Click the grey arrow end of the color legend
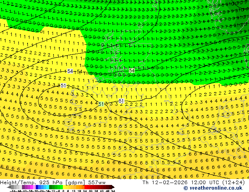 (x=9, y=187)
